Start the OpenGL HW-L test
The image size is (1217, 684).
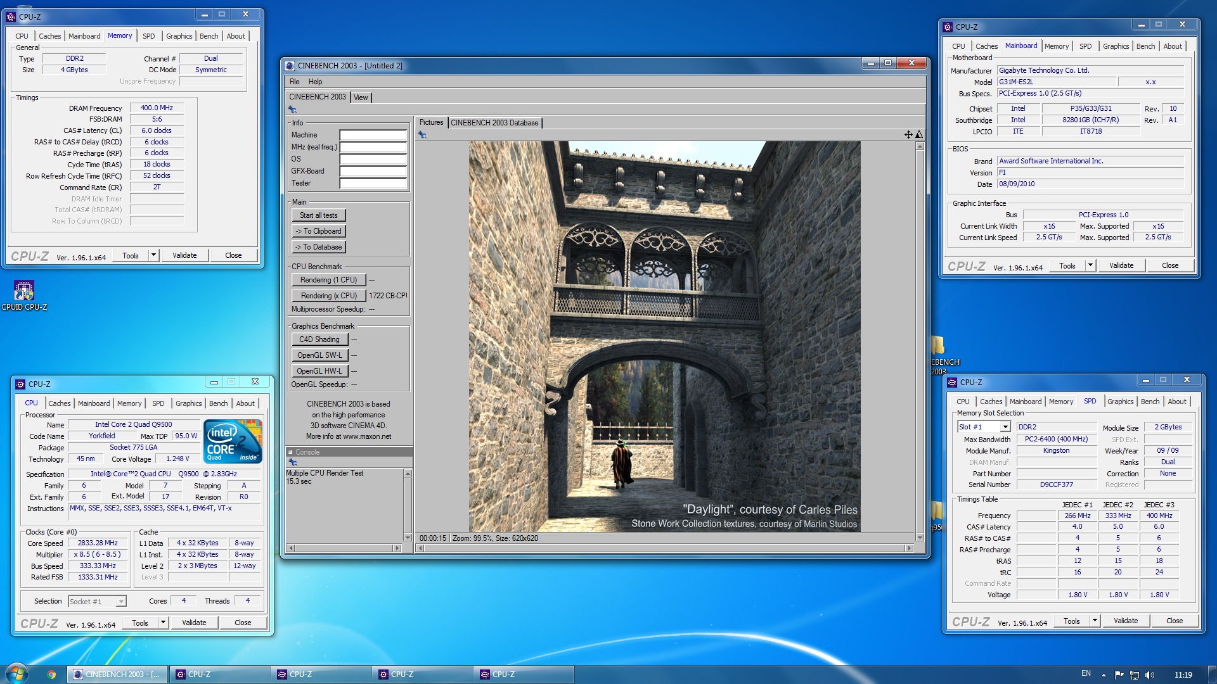[x=319, y=371]
